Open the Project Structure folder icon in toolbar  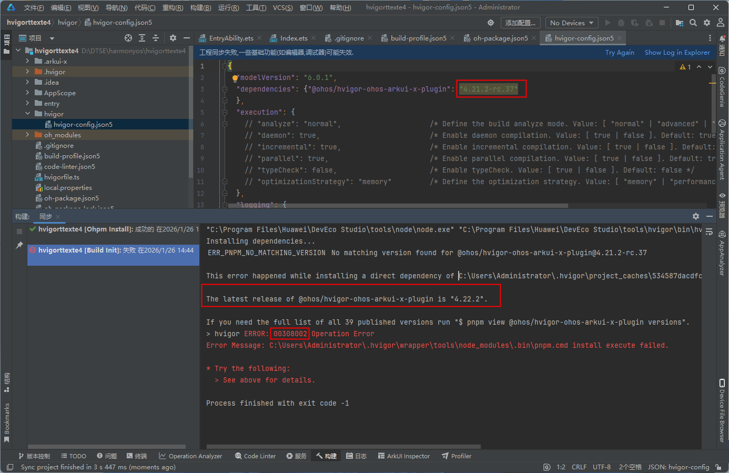(680, 23)
